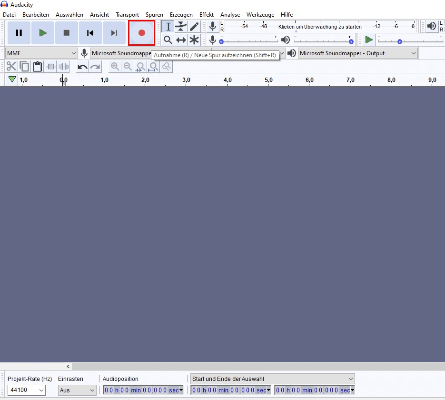Trigger Rückgängig with the undo arrow
Viewport: 445px width, 400px height.
click(x=82, y=67)
